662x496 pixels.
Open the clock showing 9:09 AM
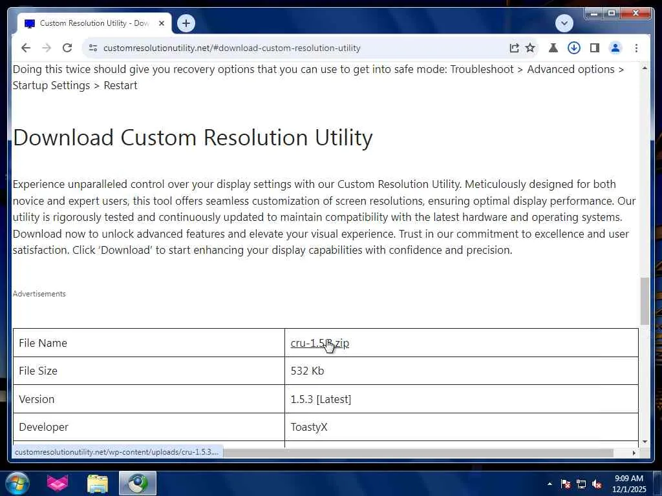tap(629, 484)
